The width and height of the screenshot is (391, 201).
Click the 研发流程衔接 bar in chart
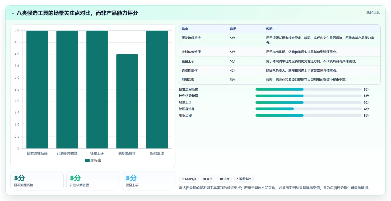coord(37,90)
